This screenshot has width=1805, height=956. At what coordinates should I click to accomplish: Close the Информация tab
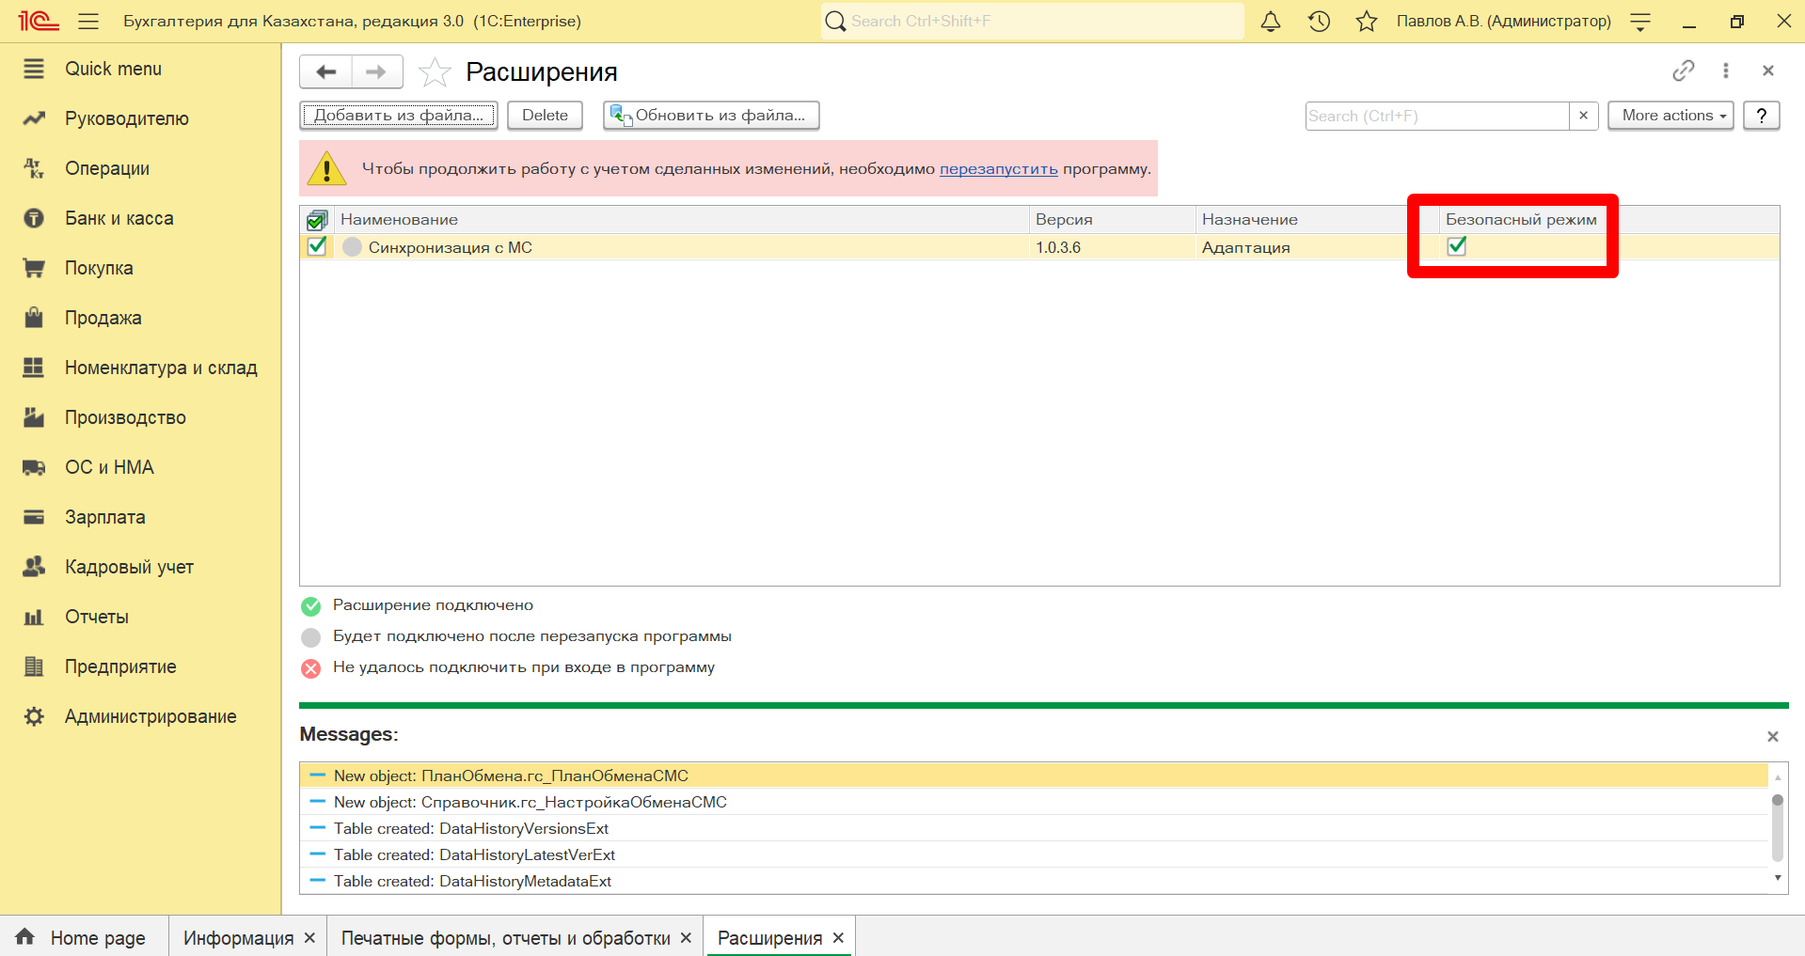[x=309, y=938]
